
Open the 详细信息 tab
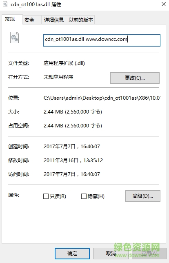[x=53, y=20]
